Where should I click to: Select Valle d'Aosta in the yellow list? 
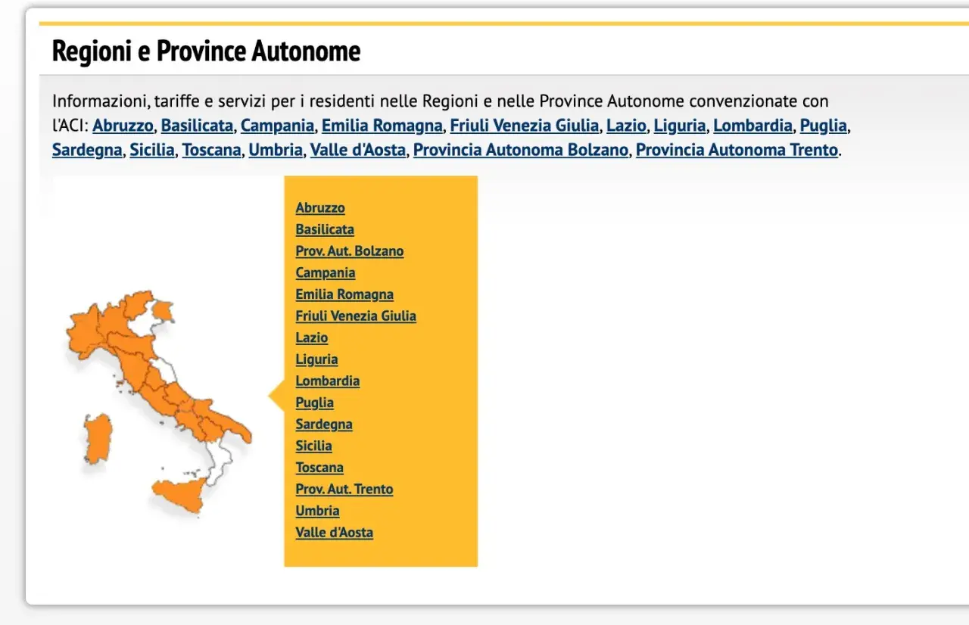(335, 532)
